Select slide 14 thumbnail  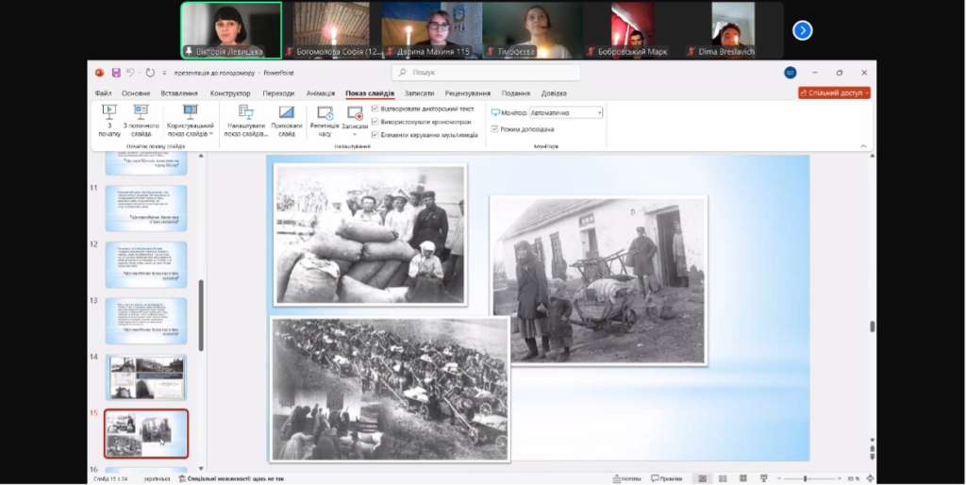[146, 377]
